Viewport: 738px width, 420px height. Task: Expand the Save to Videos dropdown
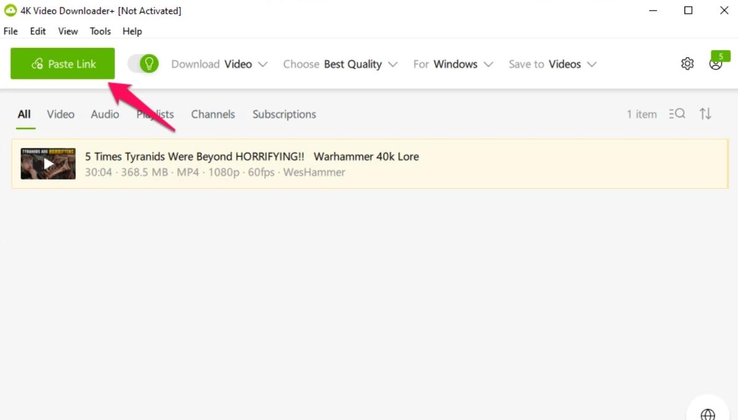pyautogui.click(x=553, y=64)
